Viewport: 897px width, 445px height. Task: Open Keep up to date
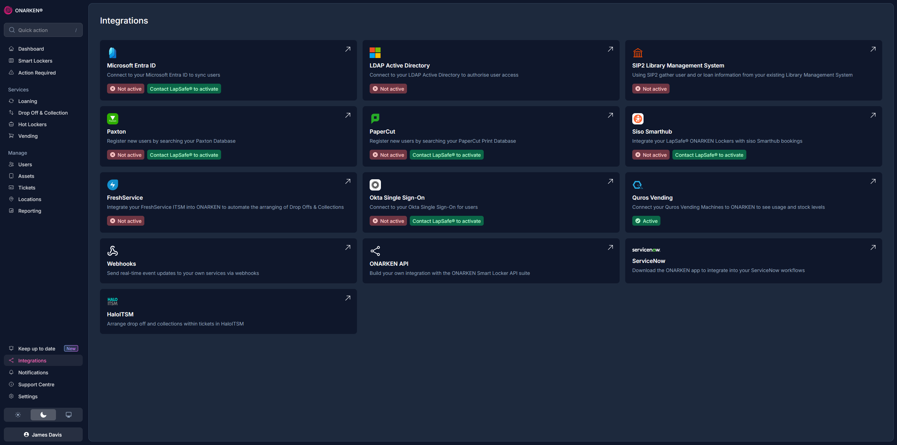pyautogui.click(x=43, y=349)
